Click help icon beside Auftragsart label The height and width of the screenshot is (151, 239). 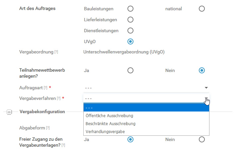pyautogui.click(x=45, y=88)
